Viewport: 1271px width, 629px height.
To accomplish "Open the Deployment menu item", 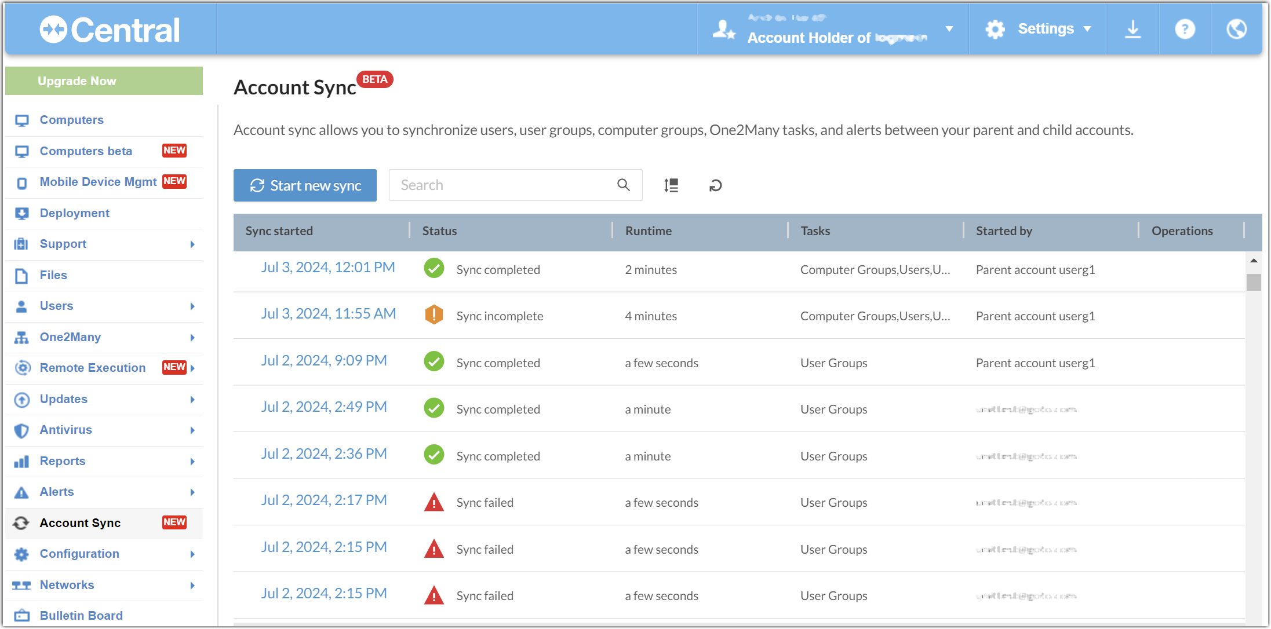I will pyautogui.click(x=75, y=213).
